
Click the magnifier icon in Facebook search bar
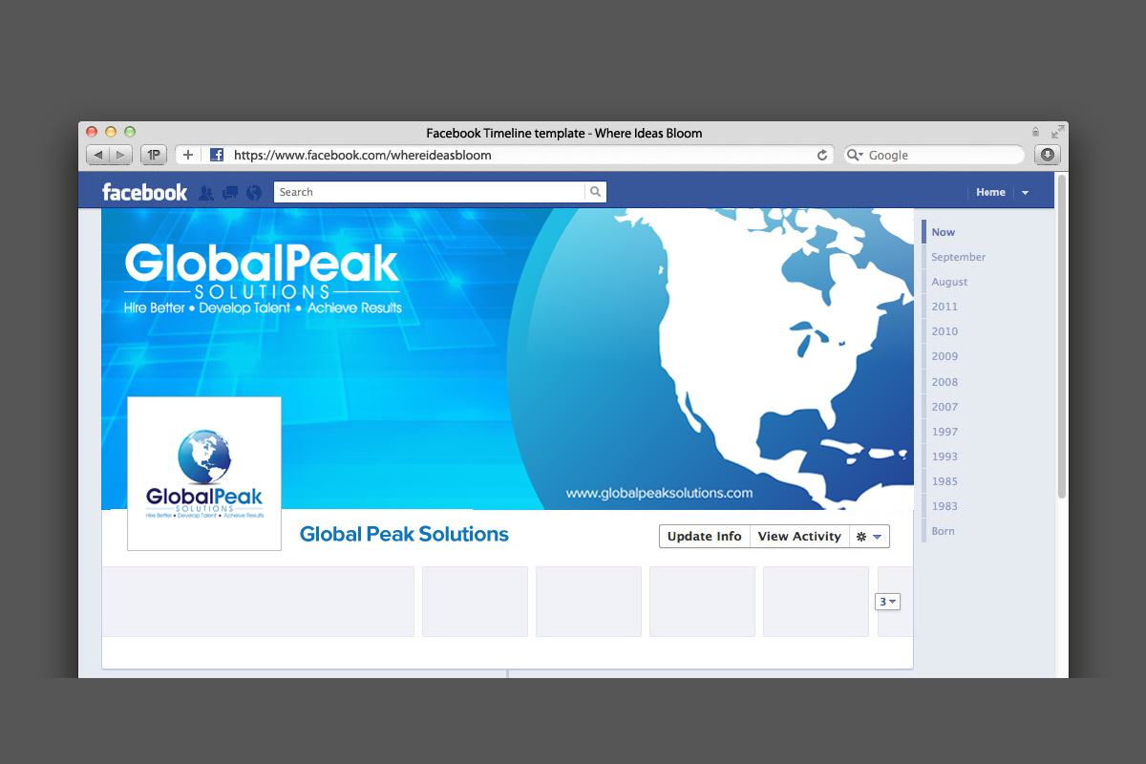[595, 191]
